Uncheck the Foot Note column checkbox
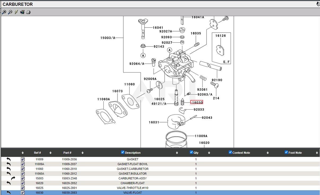The width and height of the screenshot is (320, 195). pyautogui.click(x=286, y=152)
